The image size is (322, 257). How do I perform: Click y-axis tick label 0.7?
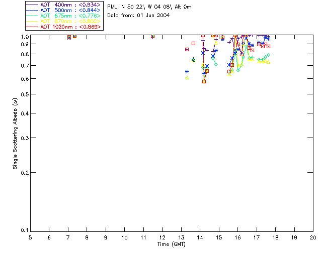coord(25,66)
